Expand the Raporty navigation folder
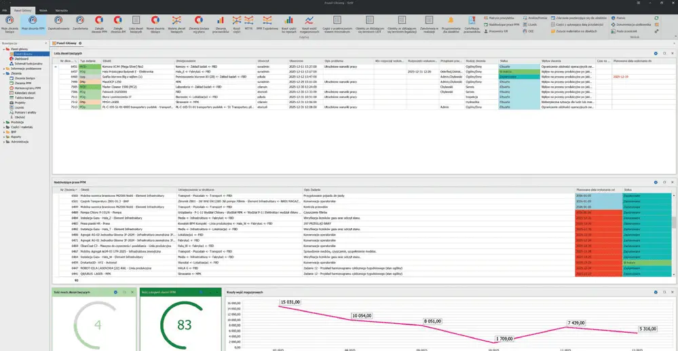The image size is (678, 351). [x=3, y=136]
